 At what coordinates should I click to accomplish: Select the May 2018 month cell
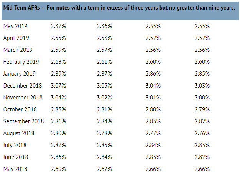coord(15,169)
